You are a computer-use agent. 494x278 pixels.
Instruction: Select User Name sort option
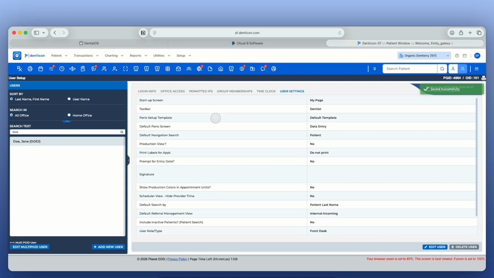pyautogui.click(x=69, y=99)
